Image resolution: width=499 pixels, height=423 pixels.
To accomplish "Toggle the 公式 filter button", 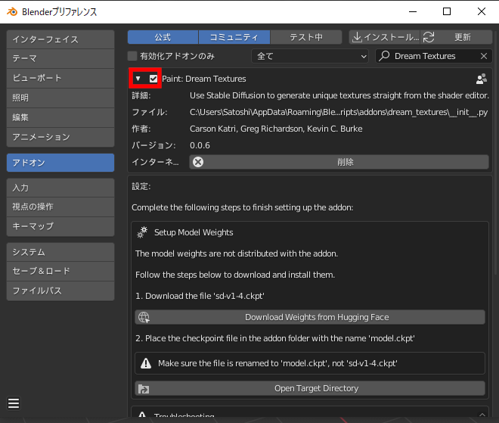I will pyautogui.click(x=163, y=37).
